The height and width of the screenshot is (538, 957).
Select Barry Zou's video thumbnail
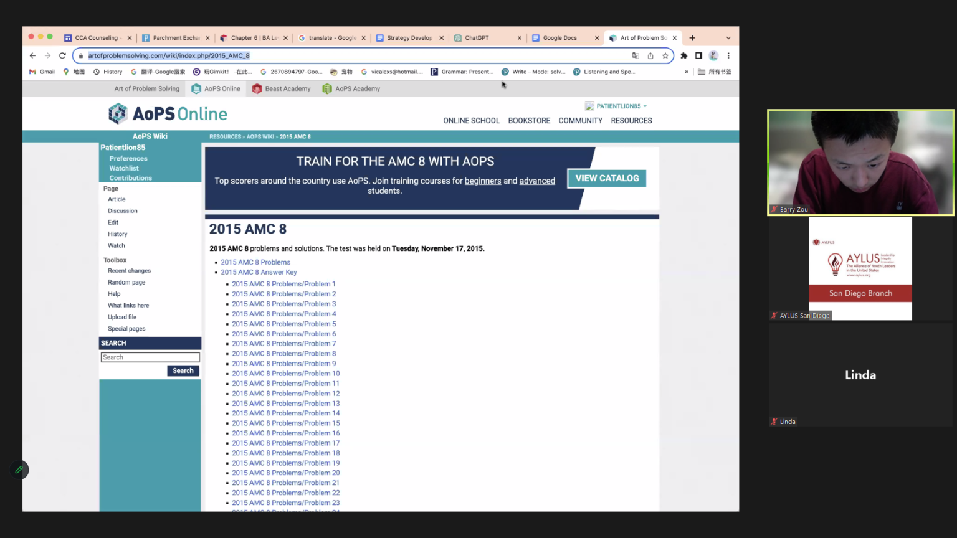coord(860,163)
